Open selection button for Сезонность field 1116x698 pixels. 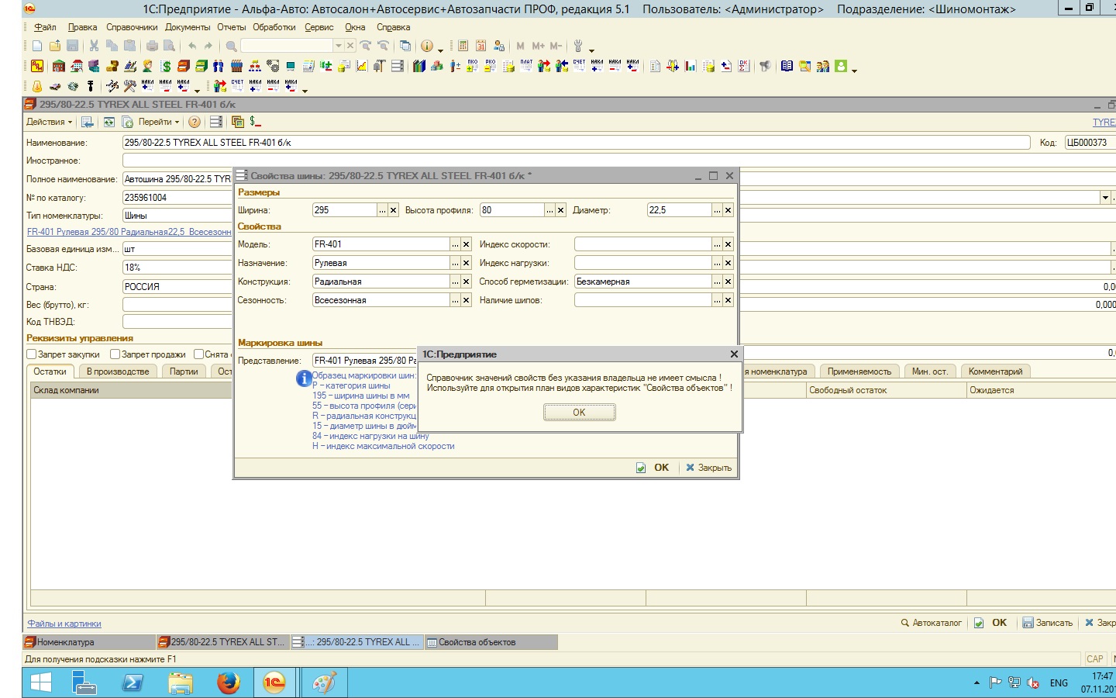456,300
